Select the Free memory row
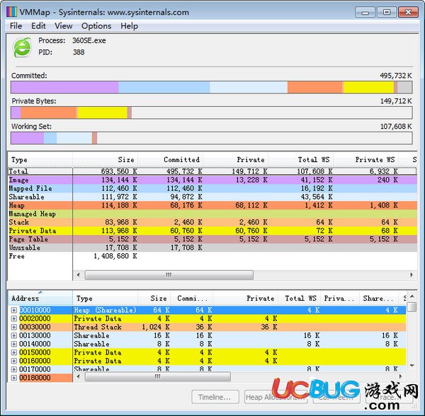Image resolution: width=425 pixels, height=416 pixels. (x=212, y=256)
